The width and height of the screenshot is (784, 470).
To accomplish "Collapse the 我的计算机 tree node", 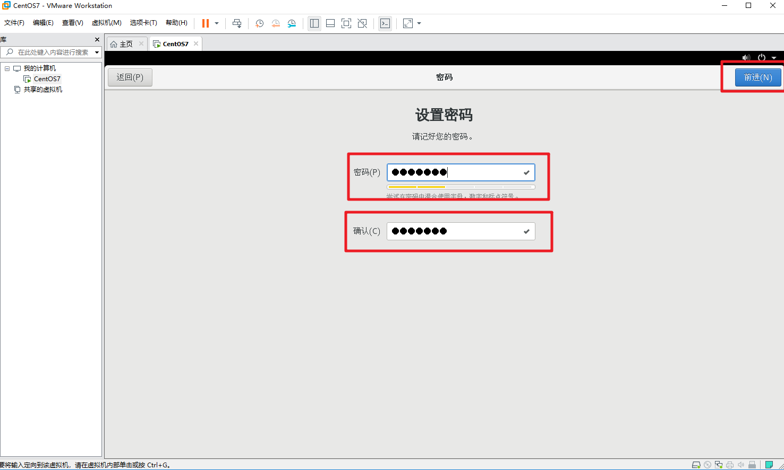I will (7, 68).
